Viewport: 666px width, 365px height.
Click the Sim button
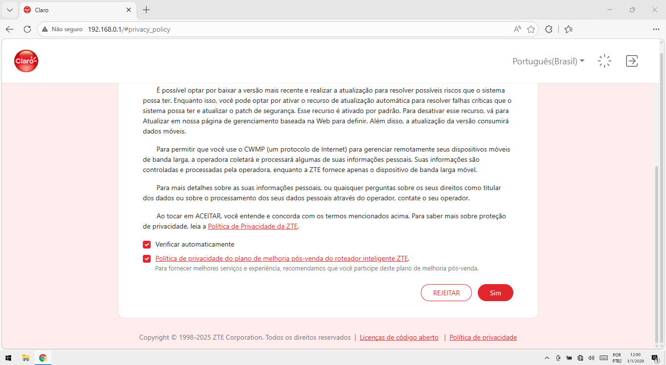coord(495,293)
